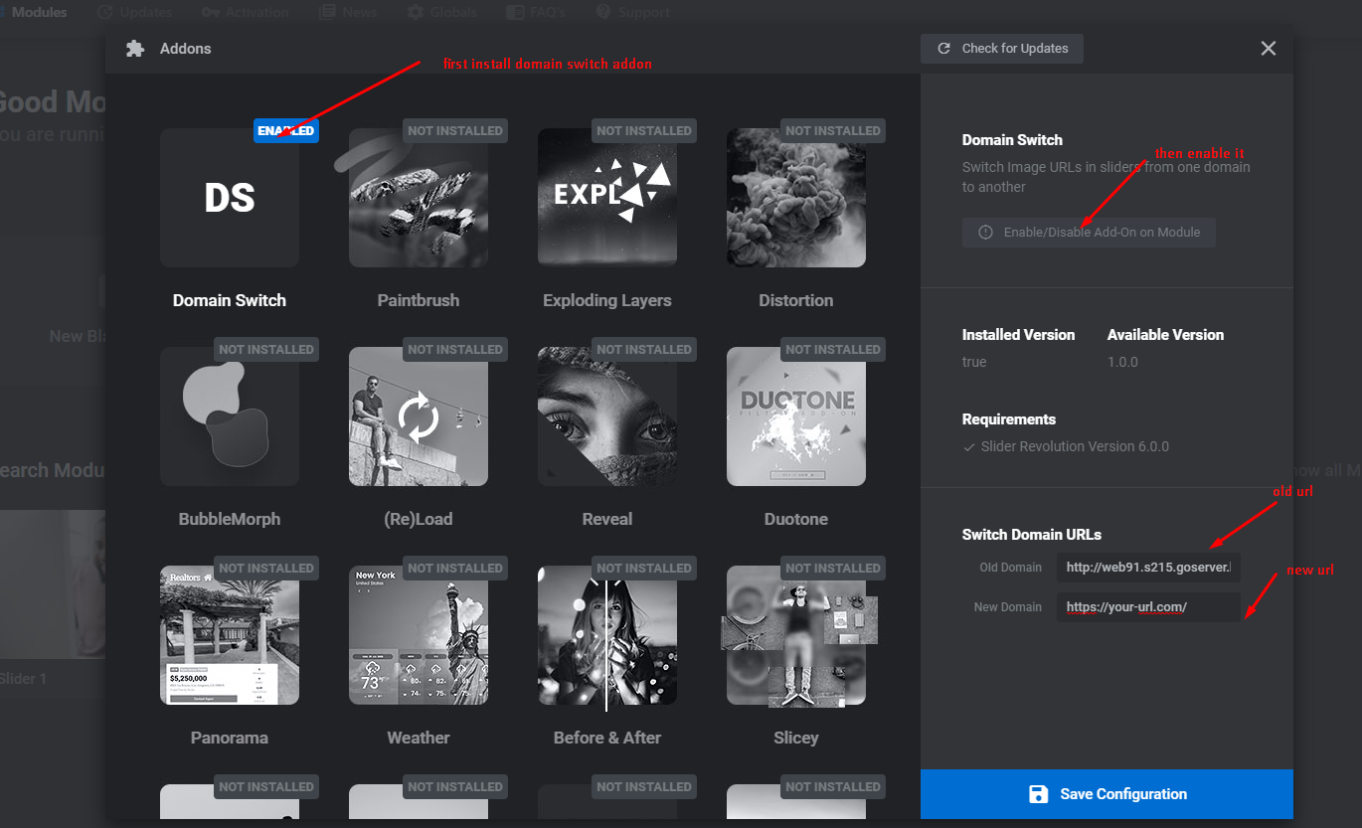Click Not Installed badge on Exploding Layers
The image size is (1362, 828).
pos(644,130)
